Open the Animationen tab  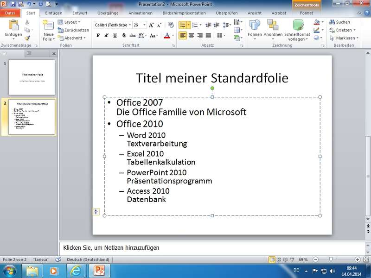point(141,13)
